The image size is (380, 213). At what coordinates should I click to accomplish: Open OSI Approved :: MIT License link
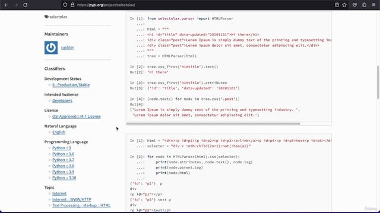click(x=77, y=117)
